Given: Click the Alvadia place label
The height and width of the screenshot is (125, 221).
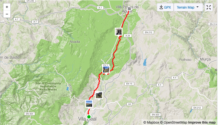Looking at the screenshot, I should (75, 42).
